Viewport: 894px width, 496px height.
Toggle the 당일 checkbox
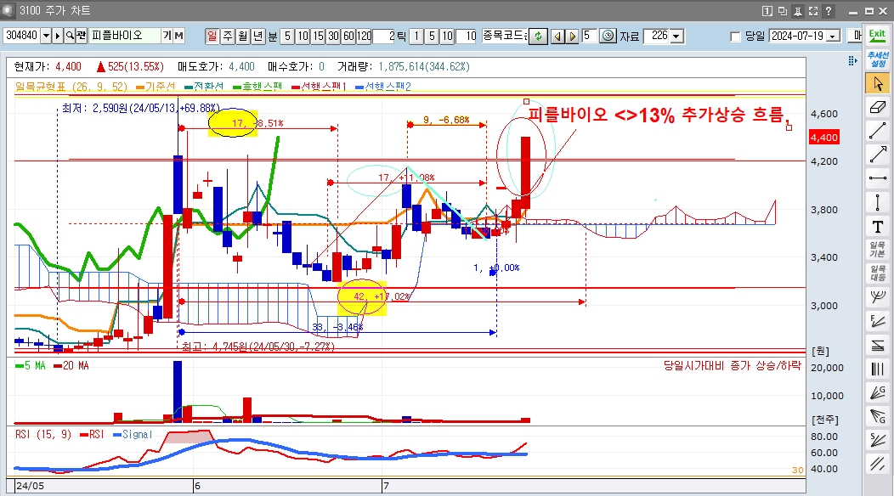(736, 37)
